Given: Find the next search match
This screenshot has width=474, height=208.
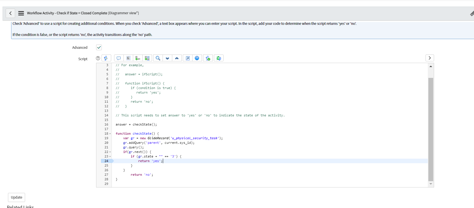Looking at the screenshot, I should (x=167, y=58).
